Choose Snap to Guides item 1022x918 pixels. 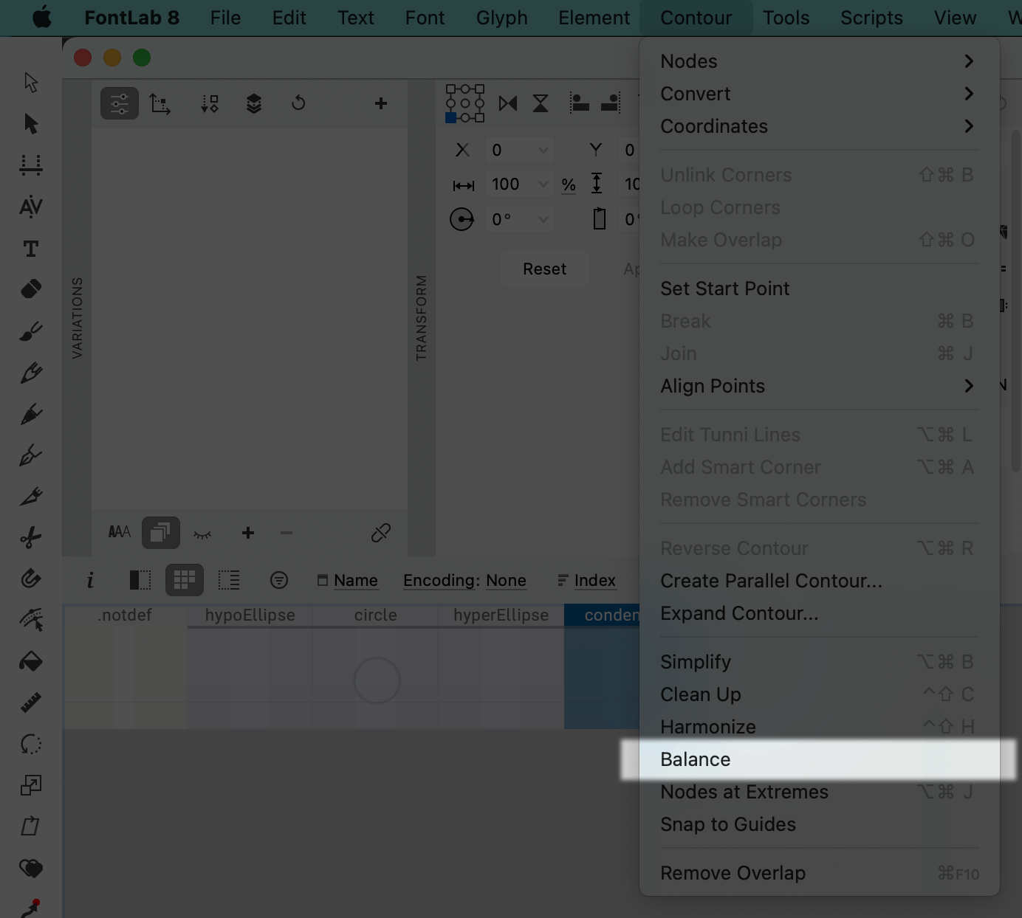(x=820, y=824)
